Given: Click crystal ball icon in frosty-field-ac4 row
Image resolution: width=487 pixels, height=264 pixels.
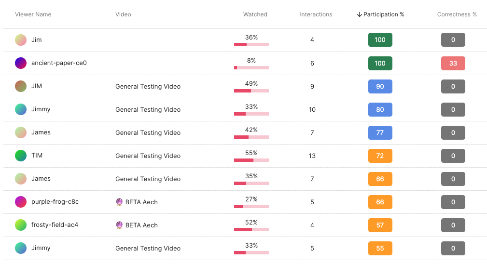Looking at the screenshot, I should pos(119,225).
